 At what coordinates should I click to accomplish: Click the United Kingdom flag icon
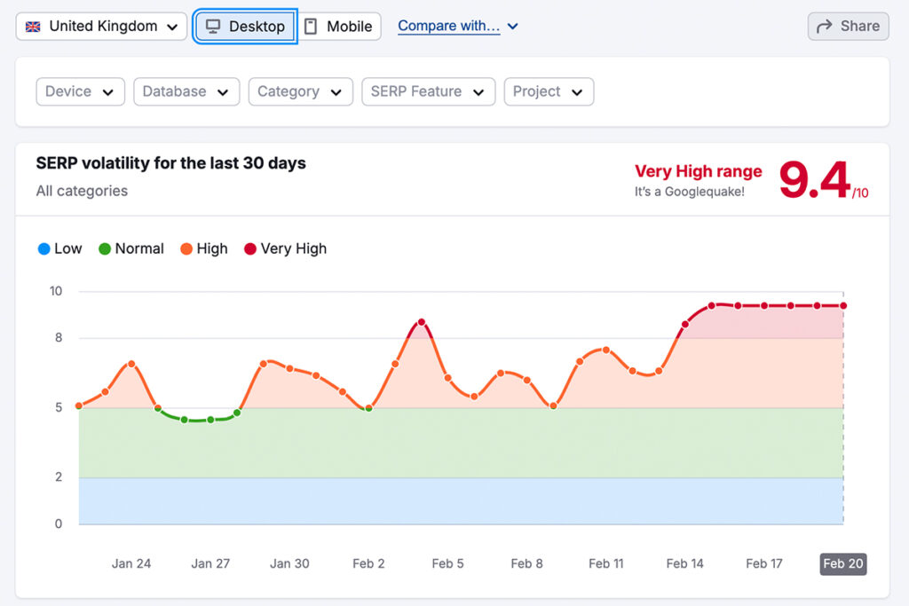pos(33,26)
